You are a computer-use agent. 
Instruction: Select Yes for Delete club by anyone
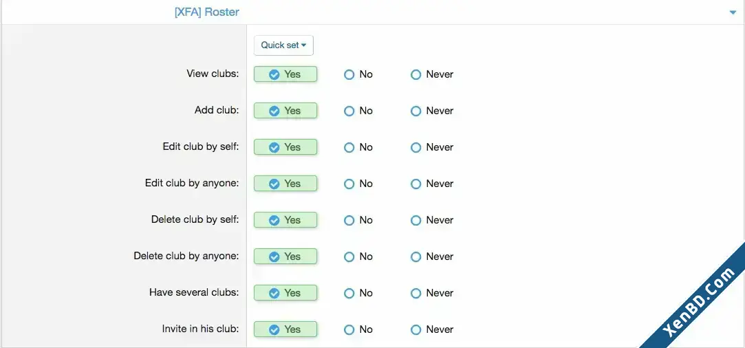point(285,257)
